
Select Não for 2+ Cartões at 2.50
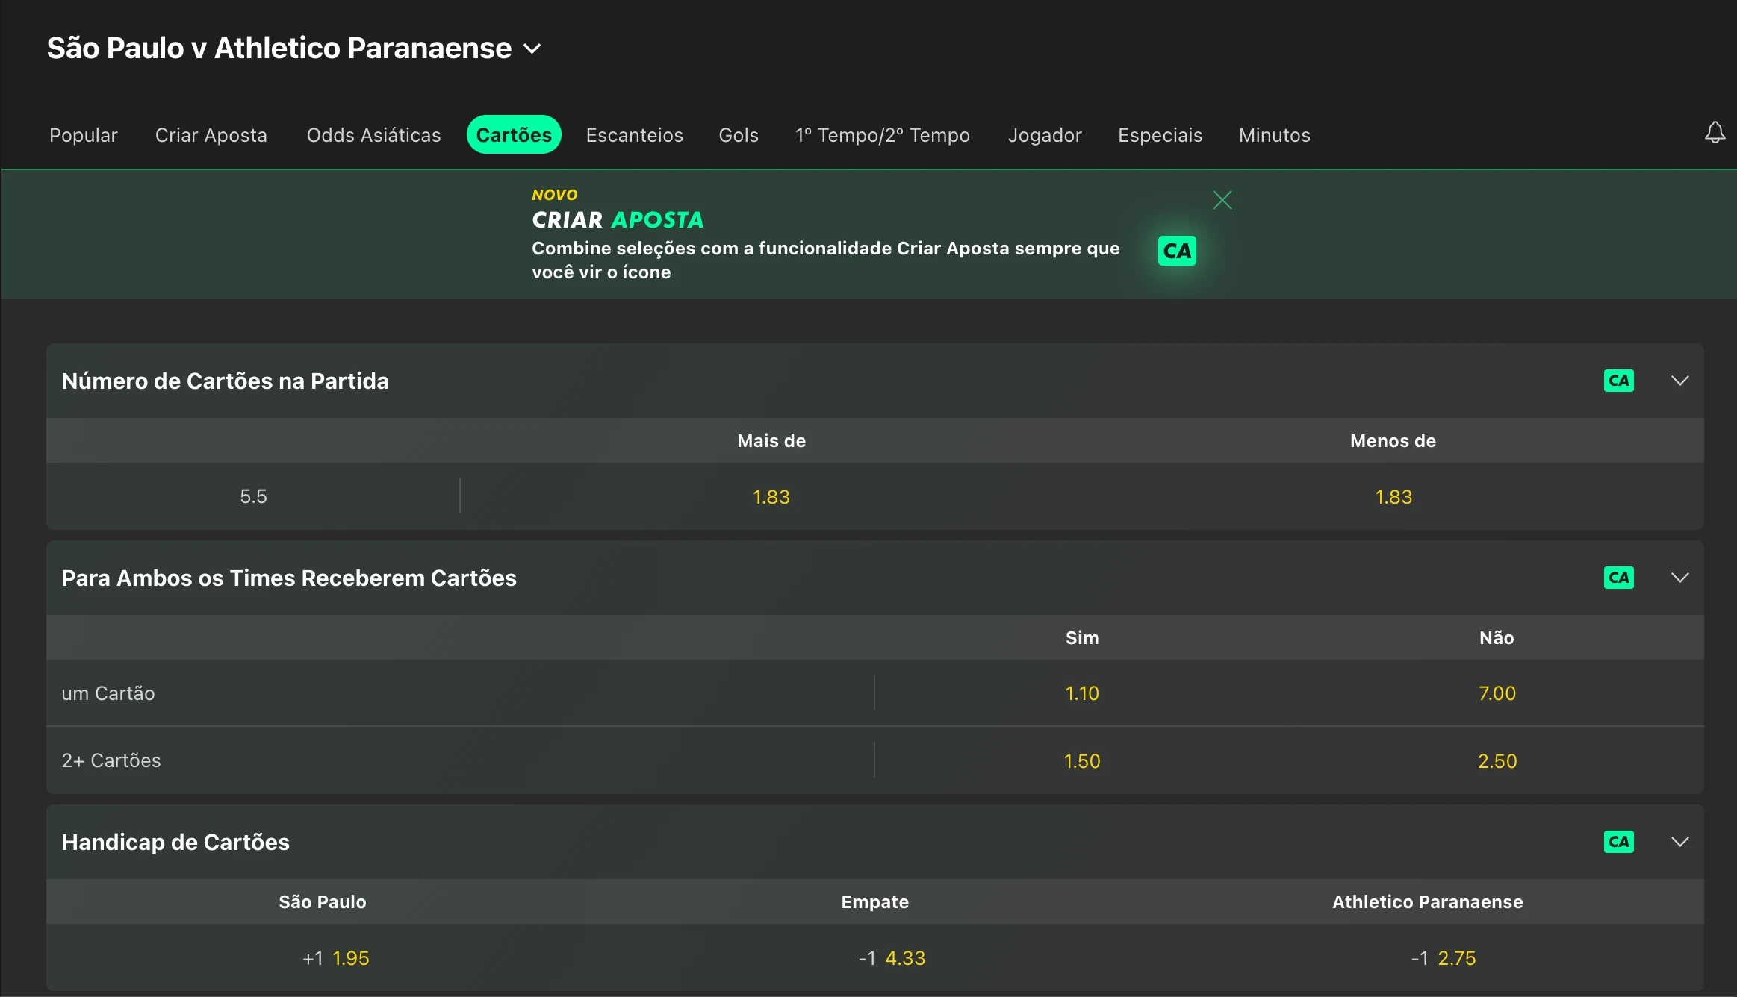[1497, 761]
